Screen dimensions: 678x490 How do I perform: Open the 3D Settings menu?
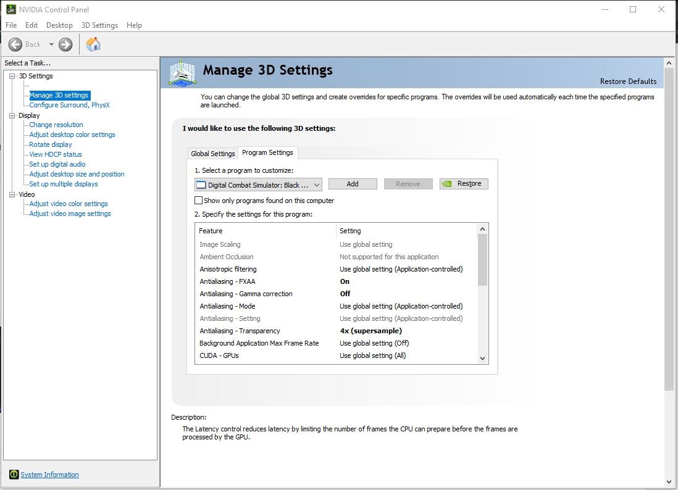coord(99,25)
